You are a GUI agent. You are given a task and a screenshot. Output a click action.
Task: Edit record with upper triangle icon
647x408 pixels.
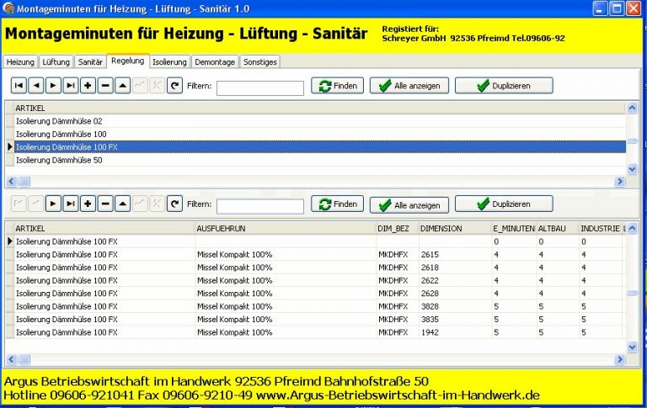(x=122, y=86)
